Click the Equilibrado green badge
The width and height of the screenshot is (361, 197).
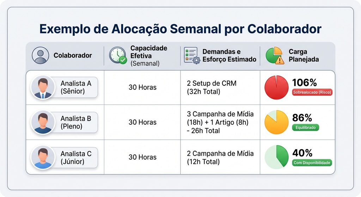pos(306,128)
